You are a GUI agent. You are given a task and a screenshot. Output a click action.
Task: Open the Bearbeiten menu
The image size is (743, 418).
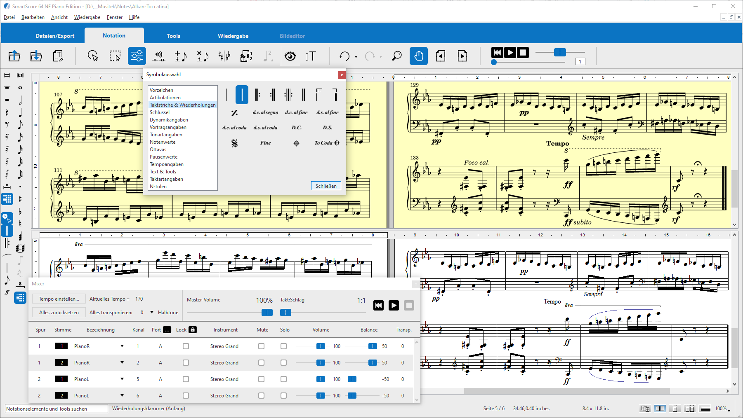click(33, 17)
